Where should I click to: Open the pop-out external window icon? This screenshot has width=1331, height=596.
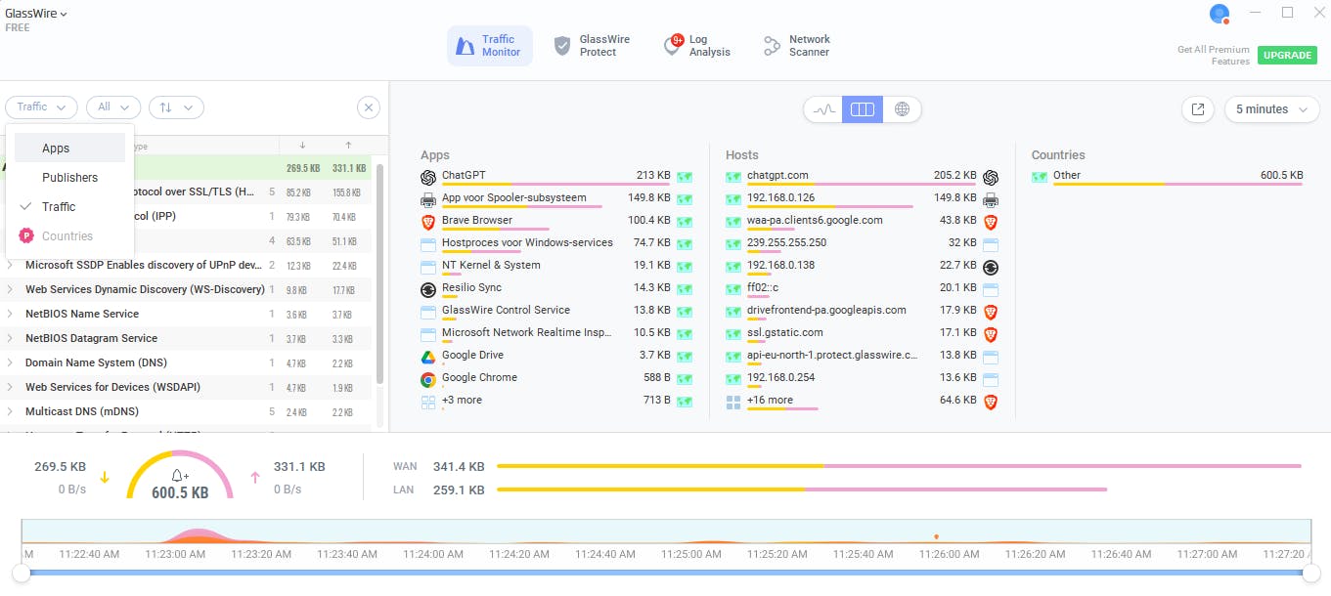point(1198,109)
